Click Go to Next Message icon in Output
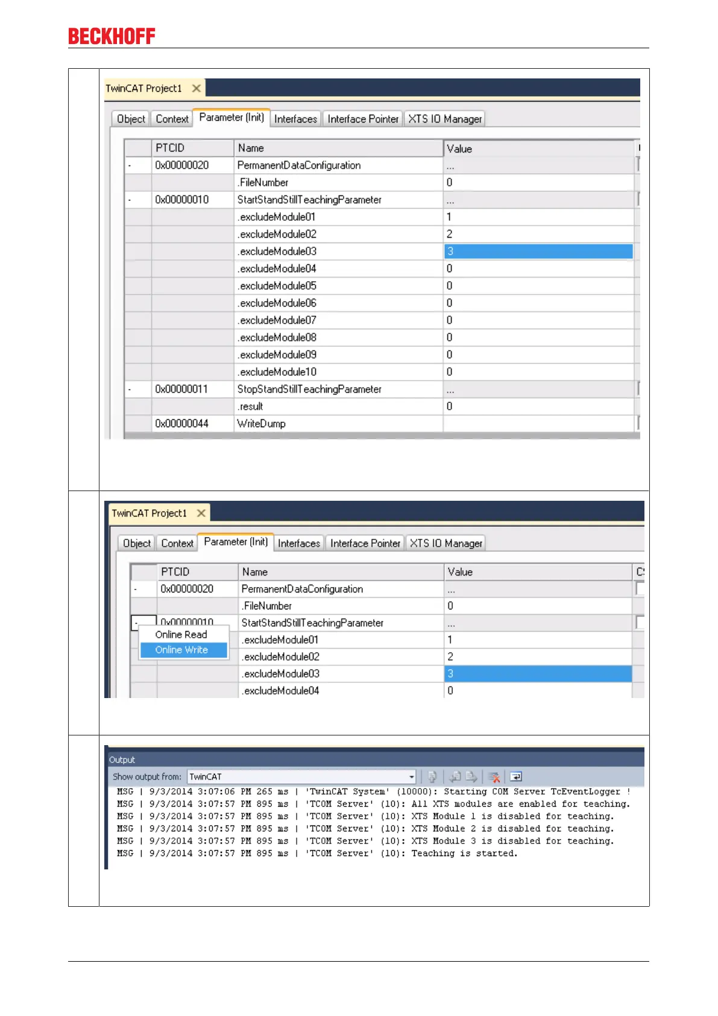Screen dimensions: 718x1016 (x=471, y=776)
